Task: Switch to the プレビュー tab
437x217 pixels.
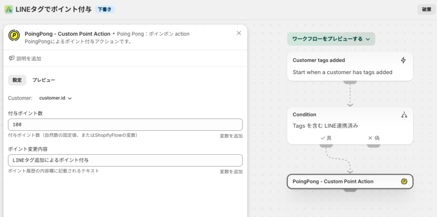Action: click(x=44, y=80)
